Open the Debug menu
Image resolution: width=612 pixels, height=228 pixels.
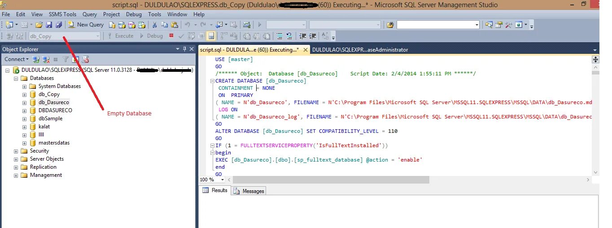click(134, 14)
